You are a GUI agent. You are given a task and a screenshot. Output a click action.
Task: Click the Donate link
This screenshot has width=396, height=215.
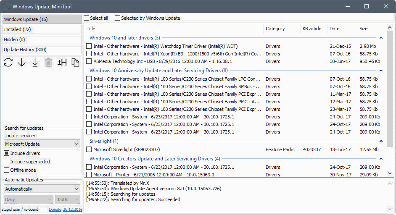click(x=55, y=210)
